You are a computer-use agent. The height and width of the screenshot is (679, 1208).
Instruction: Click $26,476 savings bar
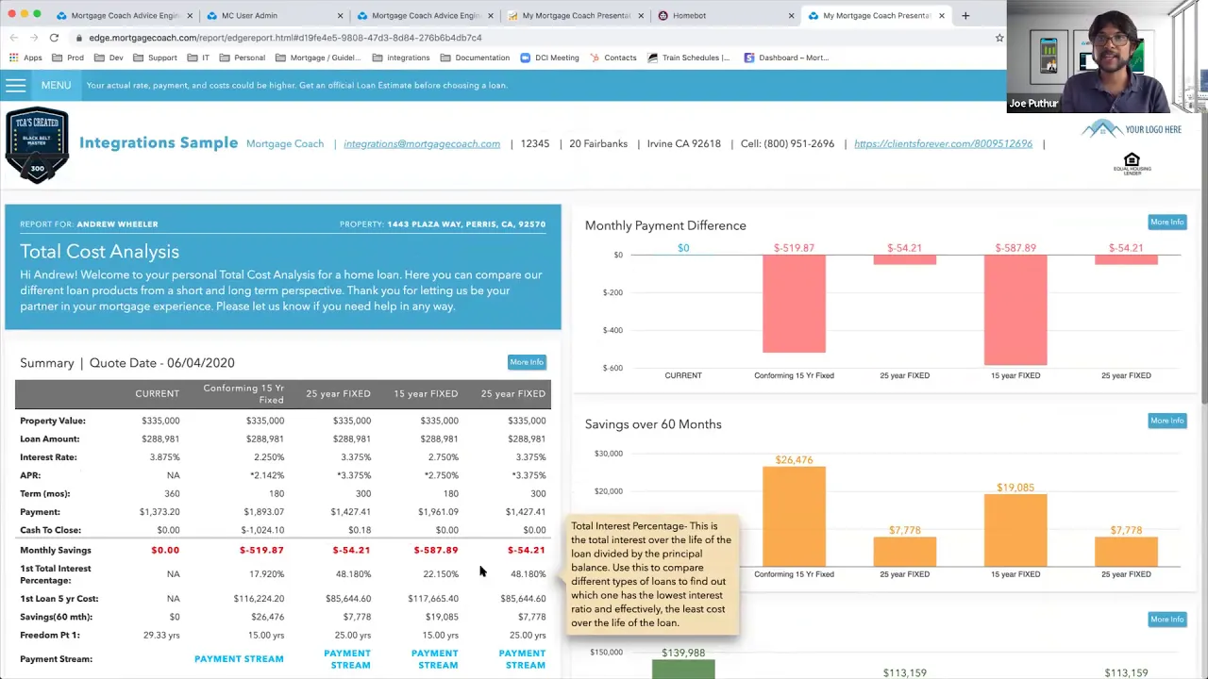pos(794,516)
